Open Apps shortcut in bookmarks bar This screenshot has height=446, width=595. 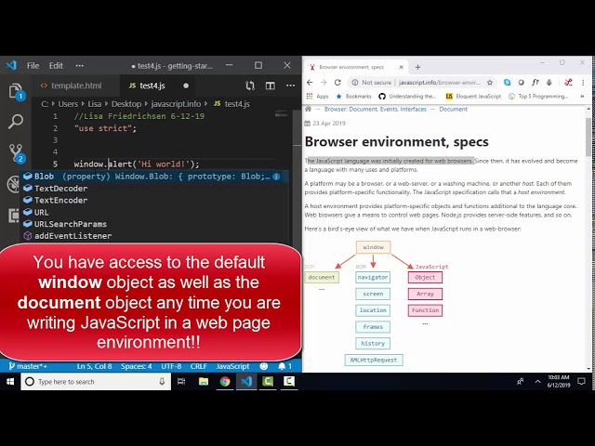318,97
